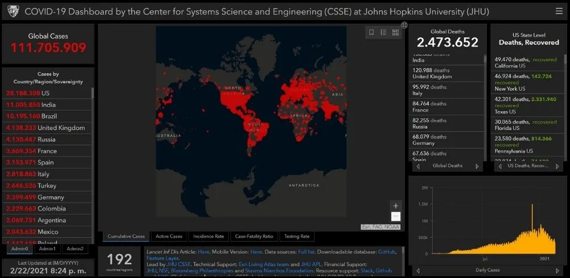Click Texas US deaths entry

pos(527,105)
